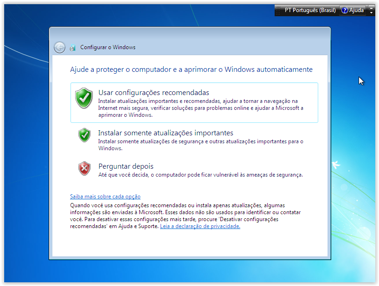Click the green shield for important updates only
The height and width of the screenshot is (286, 379).
(x=84, y=135)
